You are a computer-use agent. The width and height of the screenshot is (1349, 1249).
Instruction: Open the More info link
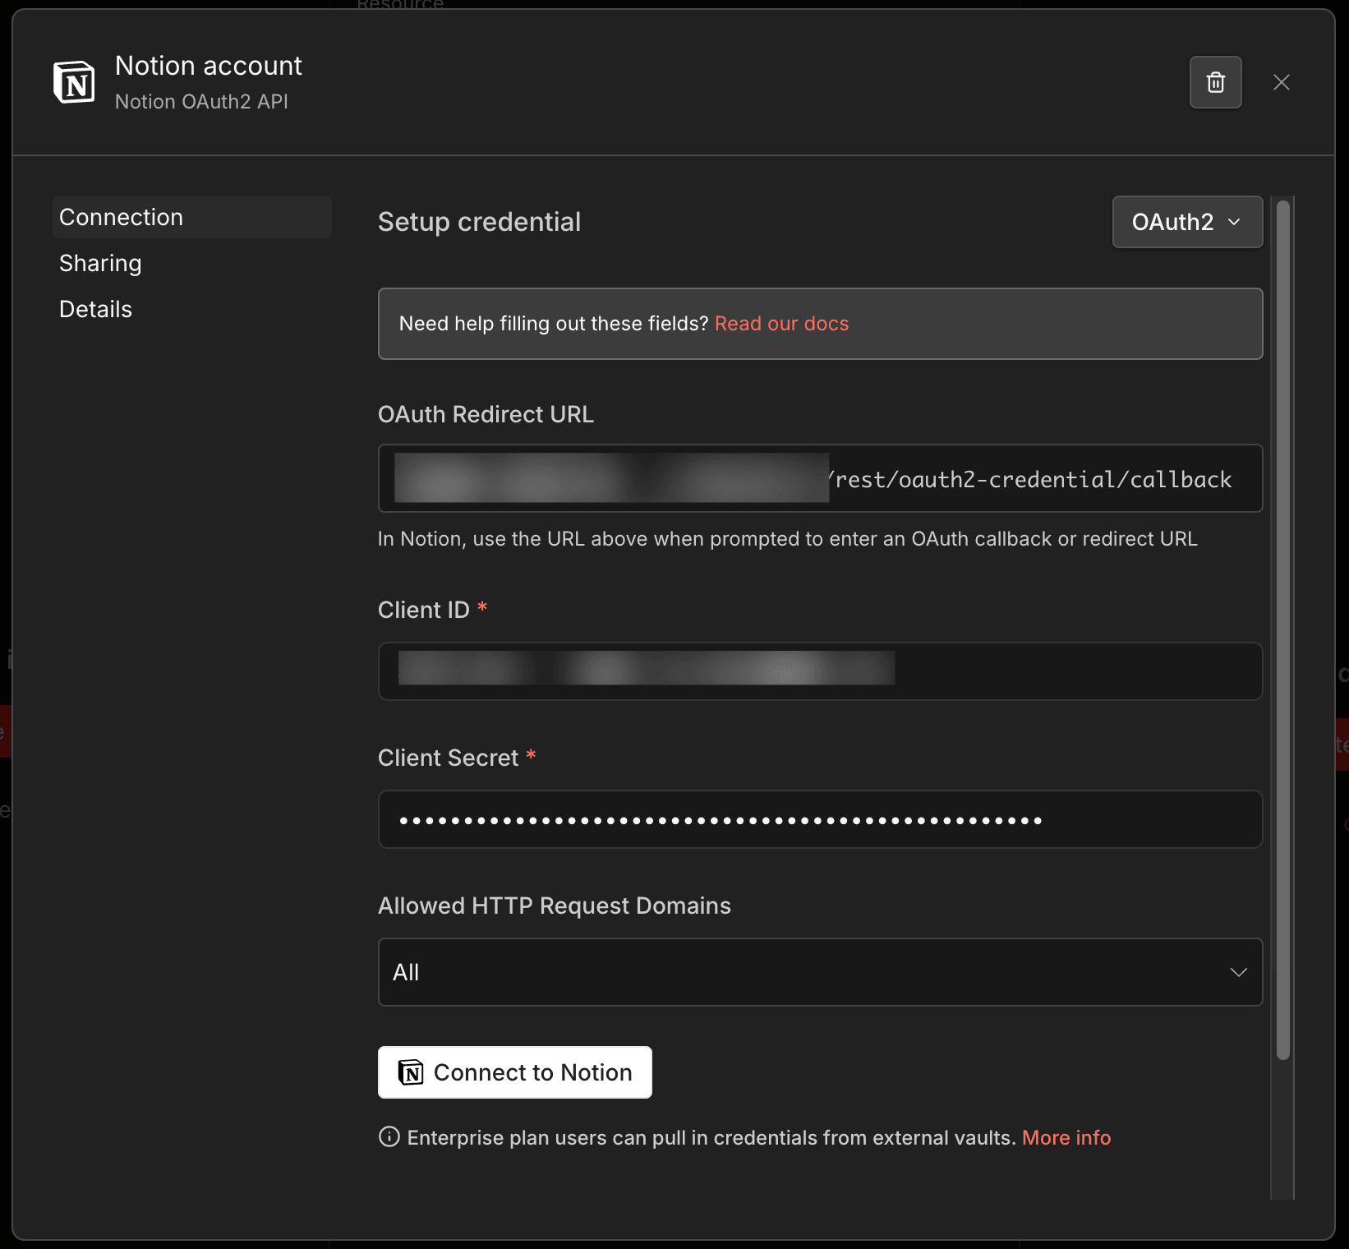pos(1066,1137)
